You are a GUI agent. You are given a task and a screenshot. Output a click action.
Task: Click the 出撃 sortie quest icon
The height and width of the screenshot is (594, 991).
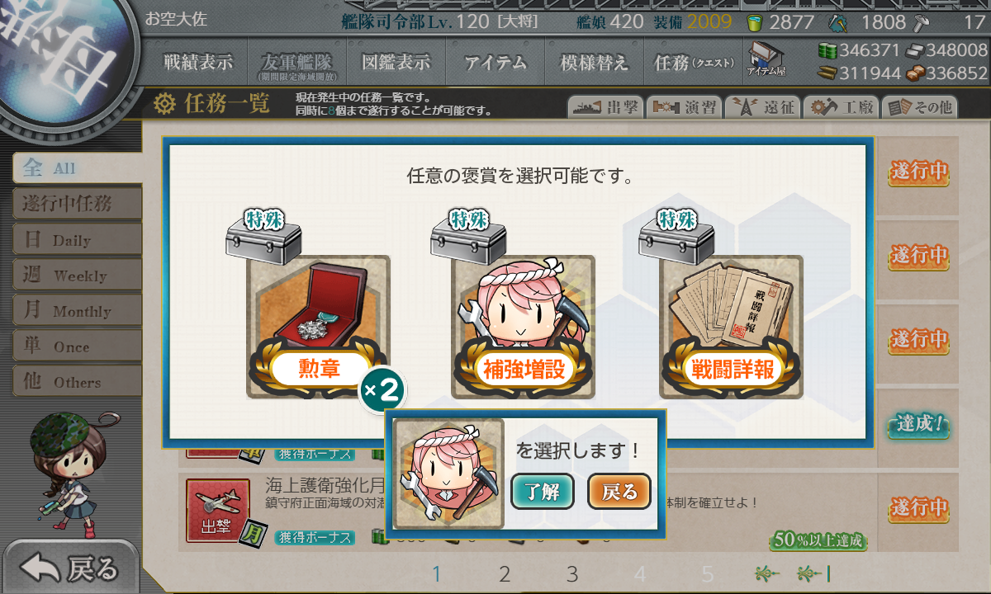(x=218, y=511)
